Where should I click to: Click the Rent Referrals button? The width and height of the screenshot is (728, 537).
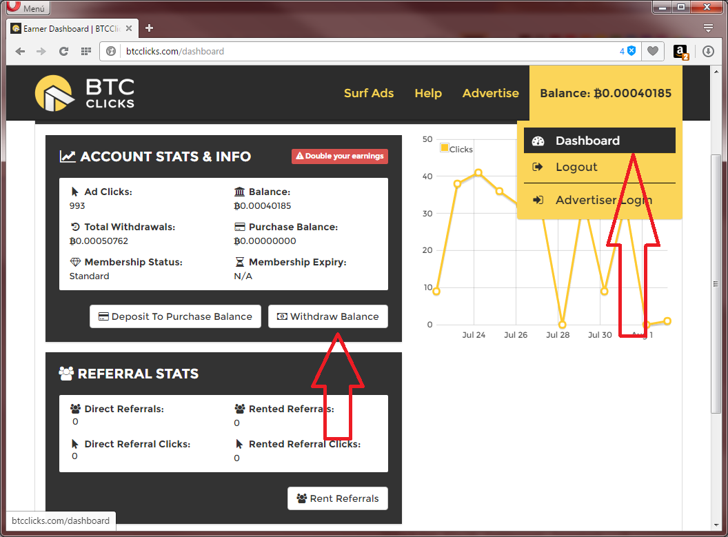click(x=338, y=498)
